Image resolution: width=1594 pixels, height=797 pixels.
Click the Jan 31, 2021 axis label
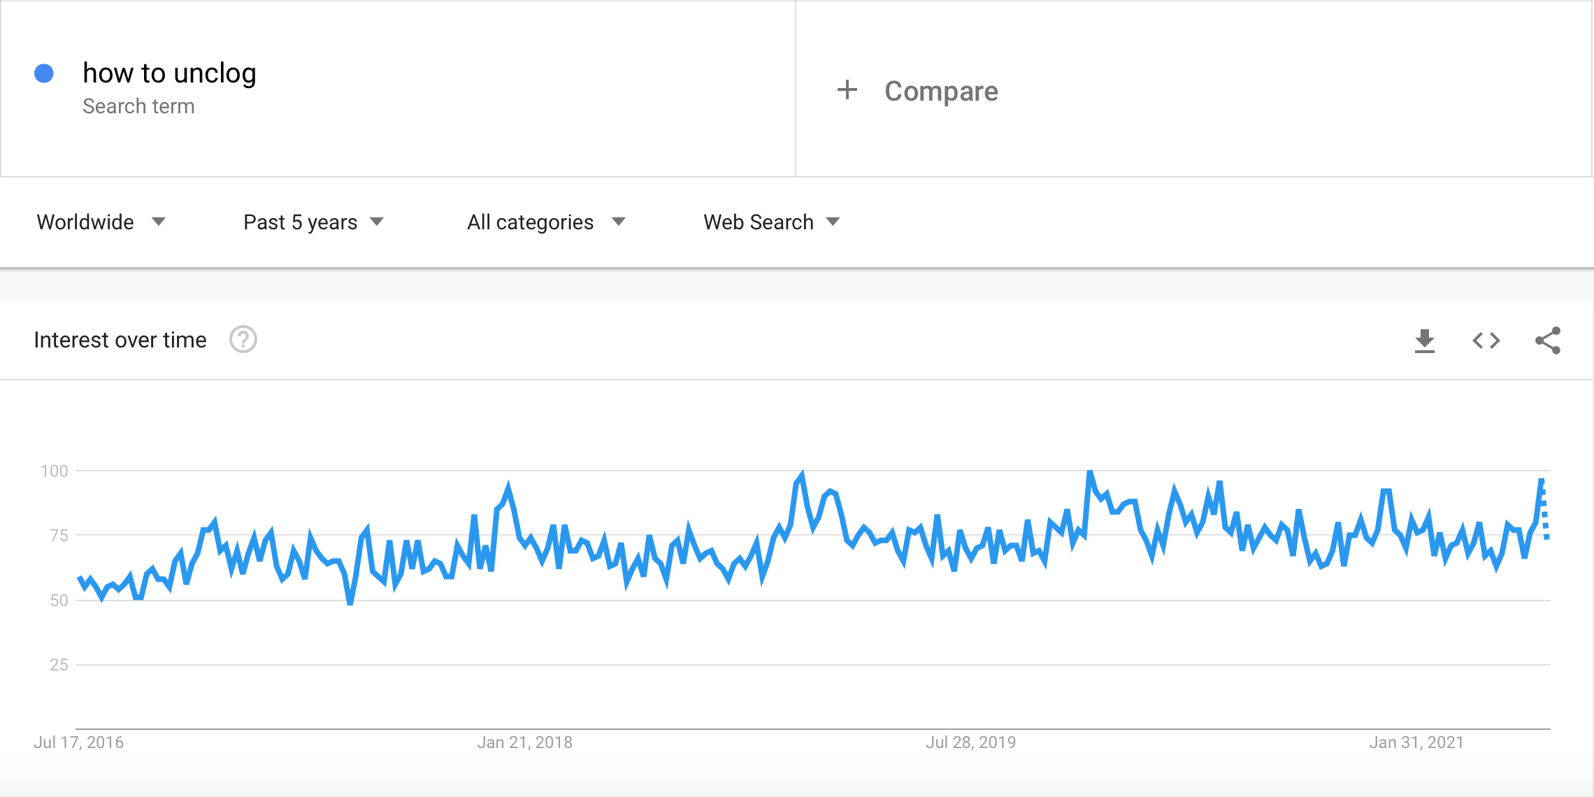pos(1416,742)
